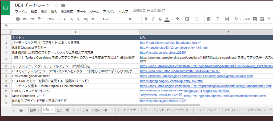
Task: Format as currency with ¥ button
Action: tap(65, 19)
